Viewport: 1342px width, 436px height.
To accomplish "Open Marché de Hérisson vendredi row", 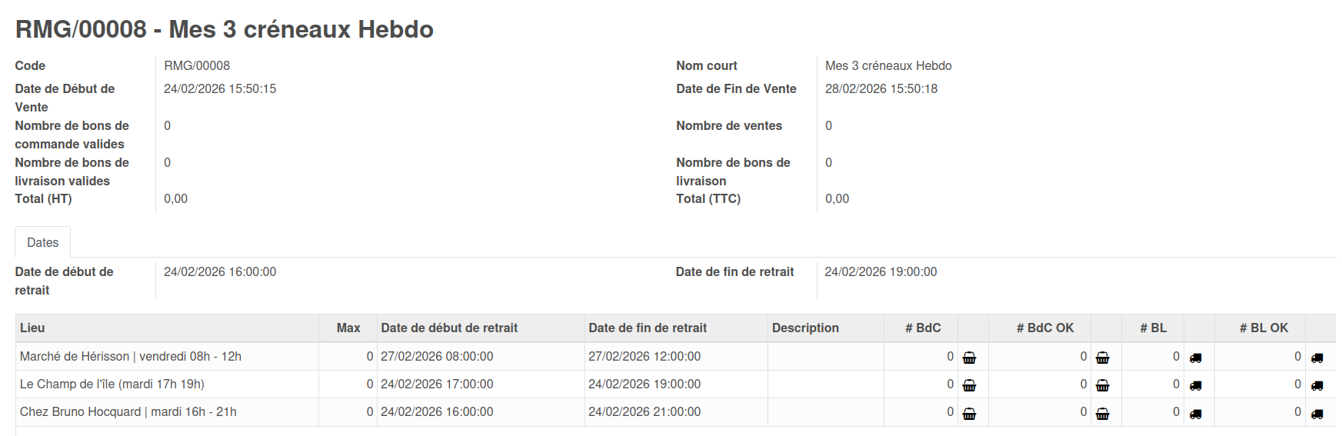I will 131,357.
